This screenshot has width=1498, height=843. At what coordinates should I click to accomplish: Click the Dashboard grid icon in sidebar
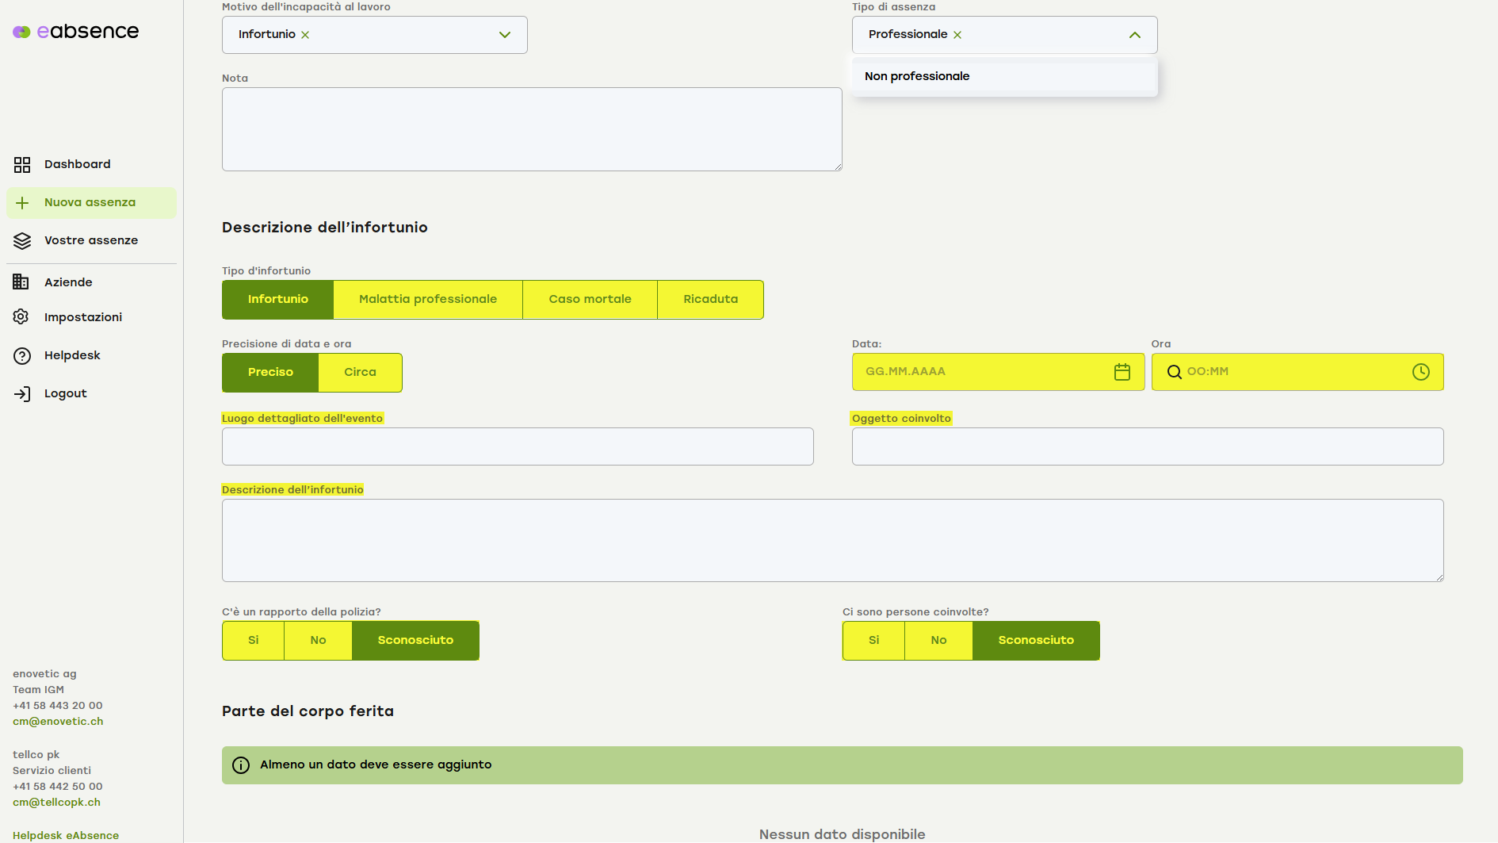pyautogui.click(x=22, y=164)
